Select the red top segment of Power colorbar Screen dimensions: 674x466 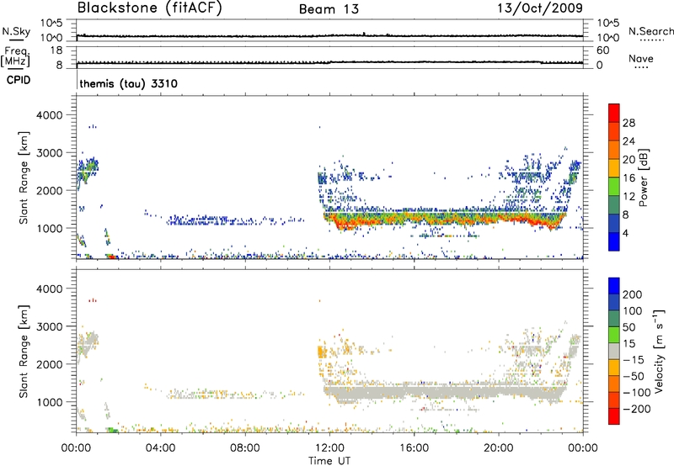pos(614,113)
